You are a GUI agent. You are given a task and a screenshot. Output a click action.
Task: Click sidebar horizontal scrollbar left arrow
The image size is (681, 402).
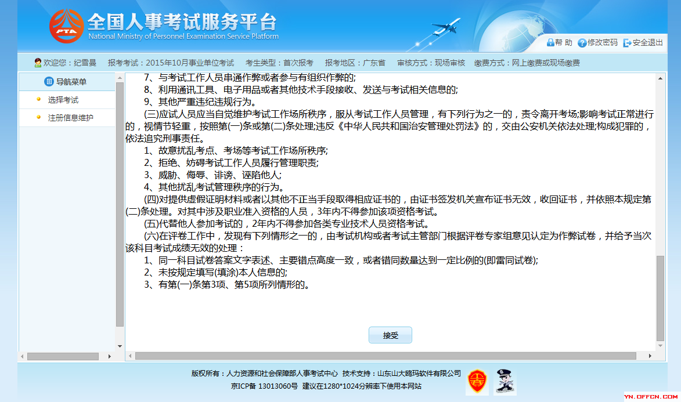coord(22,356)
